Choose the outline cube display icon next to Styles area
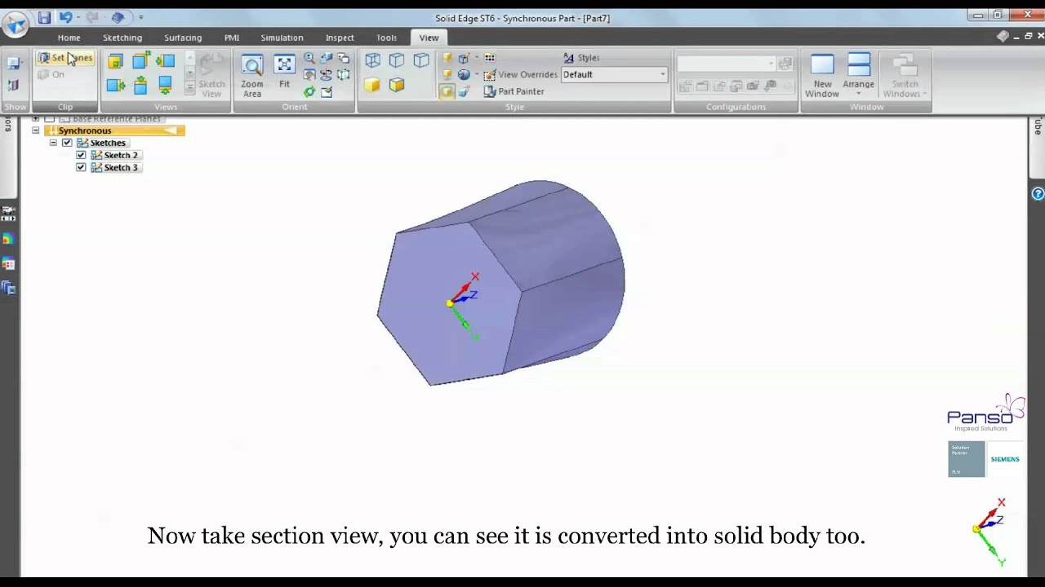Screen dimensions: 1045x587 pos(421,60)
